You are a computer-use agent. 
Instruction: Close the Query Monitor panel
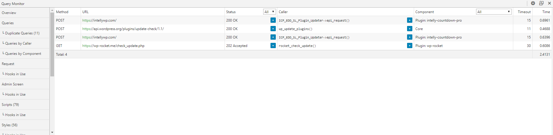(x=549, y=3)
